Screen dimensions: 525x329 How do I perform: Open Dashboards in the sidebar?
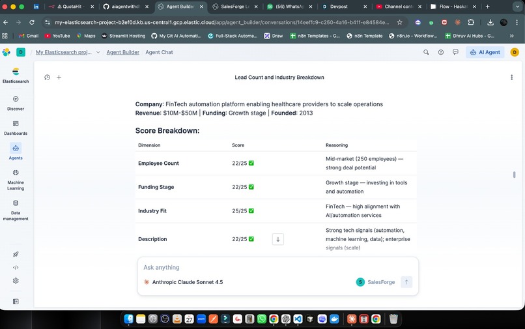coord(16,128)
